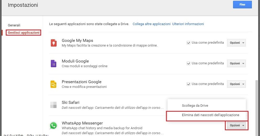Toggle default checkbox for Presentazioni Google
260x136 pixels.
tap(188, 84)
